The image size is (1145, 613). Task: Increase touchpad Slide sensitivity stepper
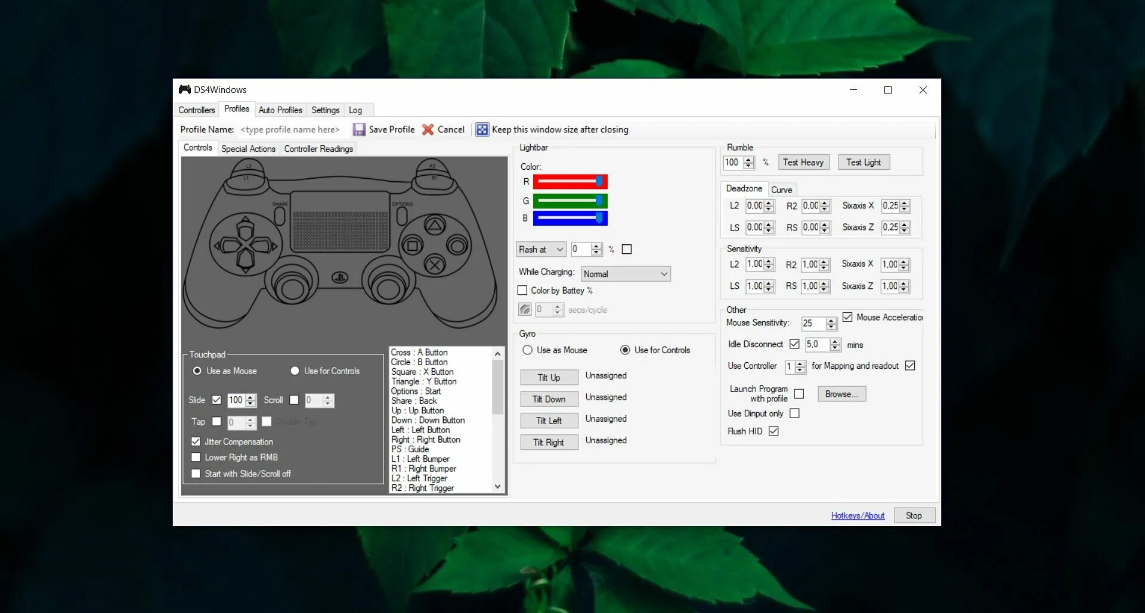click(251, 397)
